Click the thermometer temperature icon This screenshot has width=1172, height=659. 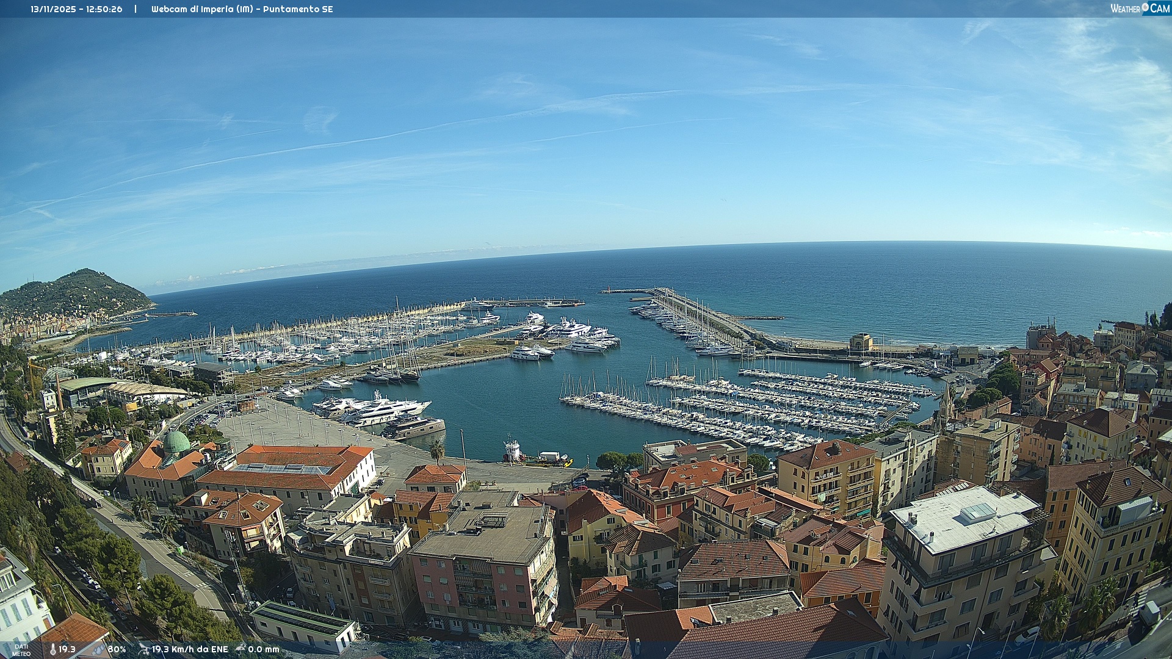[53, 649]
